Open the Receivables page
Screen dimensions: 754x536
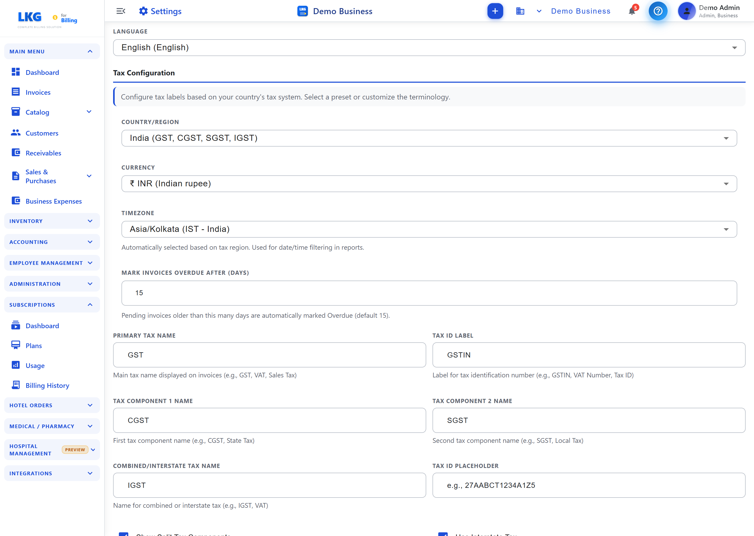click(43, 153)
